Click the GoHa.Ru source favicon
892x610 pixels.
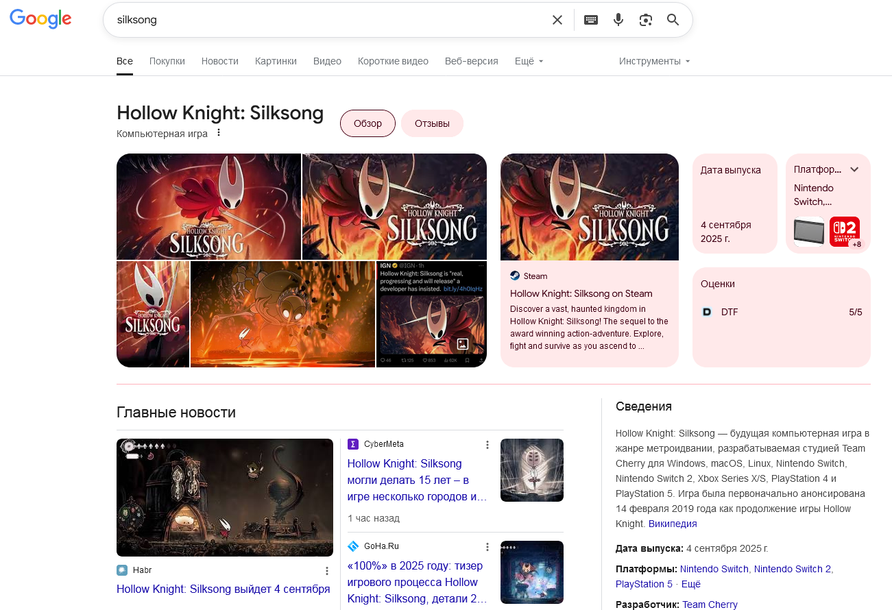(353, 546)
